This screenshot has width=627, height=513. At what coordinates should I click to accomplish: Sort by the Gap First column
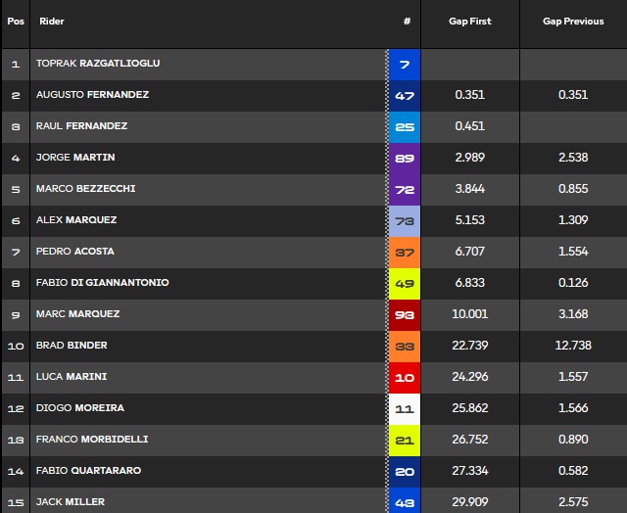pyautogui.click(x=470, y=22)
